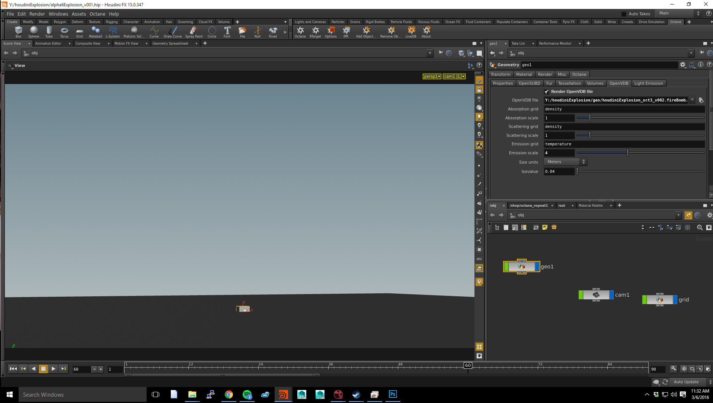This screenshot has height=403, width=713.
Task: Select the Sphere shelf tool
Action: (33, 32)
